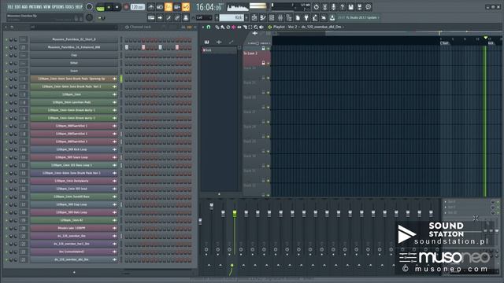Open the ADD menu
This screenshot has width=504, height=283.
tap(24, 7)
